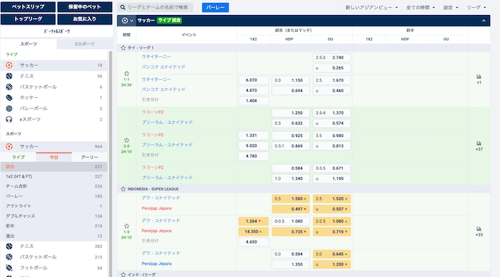Select the 1x2 (HT & FT) market
This screenshot has height=277, width=500.
(54, 176)
